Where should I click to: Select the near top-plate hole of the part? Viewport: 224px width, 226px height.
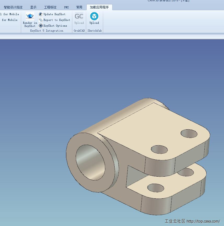click(159, 149)
